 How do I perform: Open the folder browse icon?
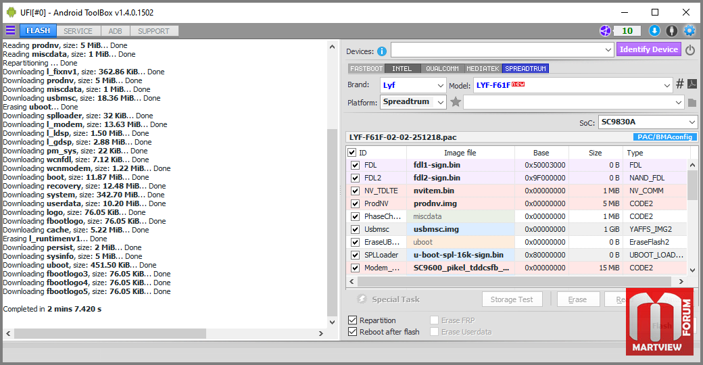click(x=692, y=103)
